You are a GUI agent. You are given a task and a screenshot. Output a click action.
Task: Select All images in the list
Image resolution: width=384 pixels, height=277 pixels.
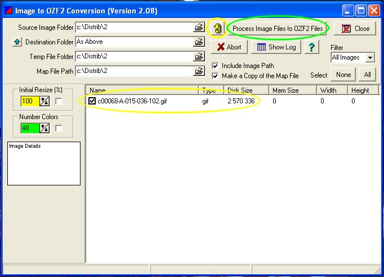point(367,75)
